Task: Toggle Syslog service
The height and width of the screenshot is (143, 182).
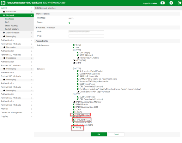Action: point(74,128)
